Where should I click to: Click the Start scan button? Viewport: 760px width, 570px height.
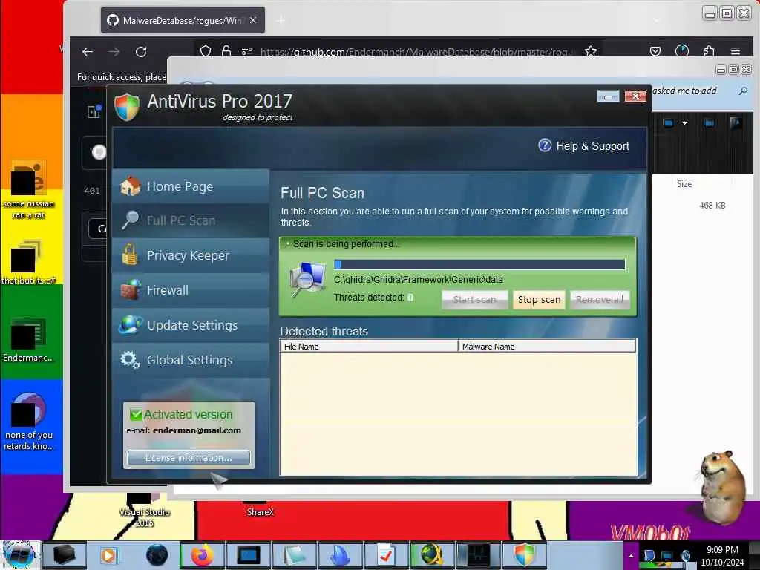474,300
